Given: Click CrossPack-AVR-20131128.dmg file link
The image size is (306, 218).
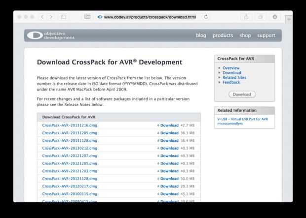Looking at the screenshot, I should tap(70, 141).
